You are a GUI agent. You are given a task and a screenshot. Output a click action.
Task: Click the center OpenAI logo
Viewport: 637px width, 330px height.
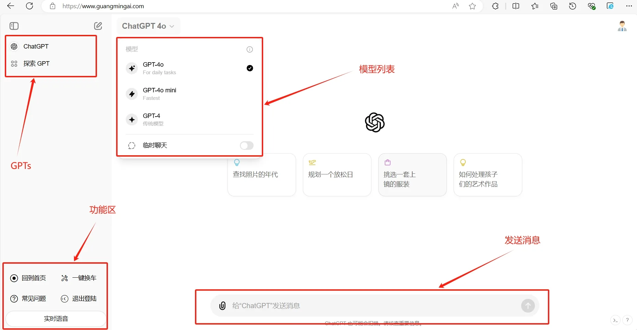(x=375, y=122)
